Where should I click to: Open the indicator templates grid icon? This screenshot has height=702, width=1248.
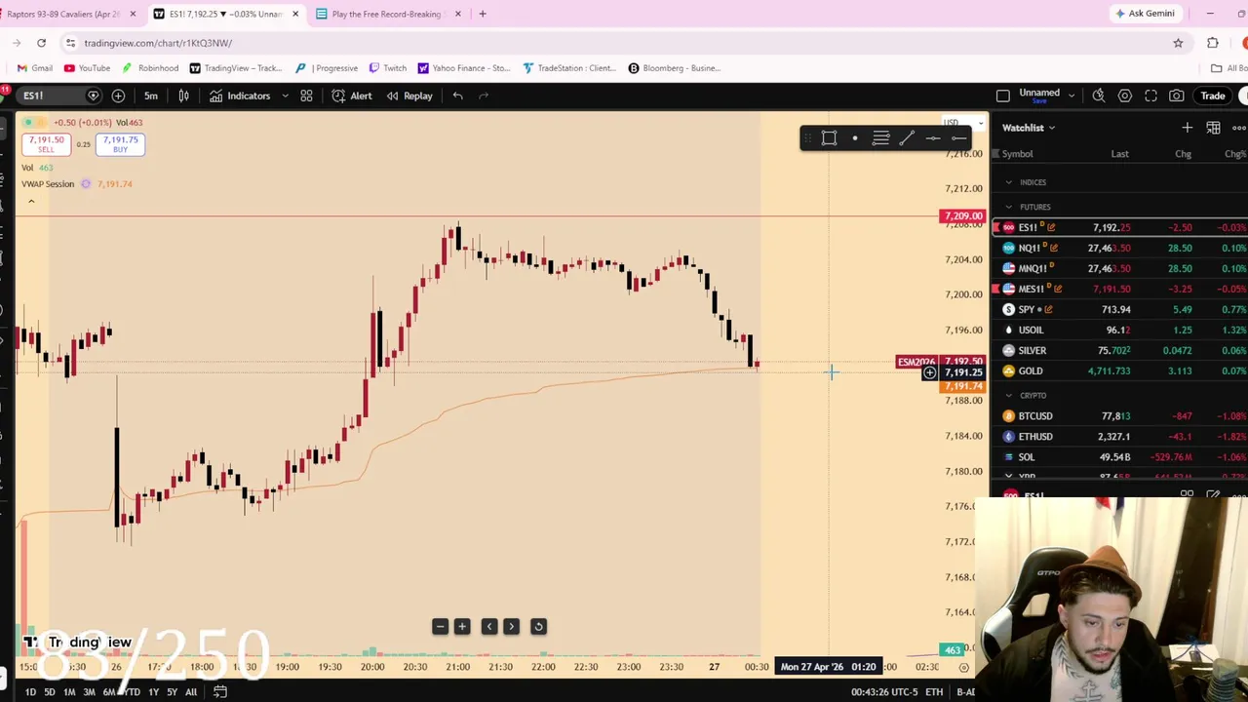point(306,96)
